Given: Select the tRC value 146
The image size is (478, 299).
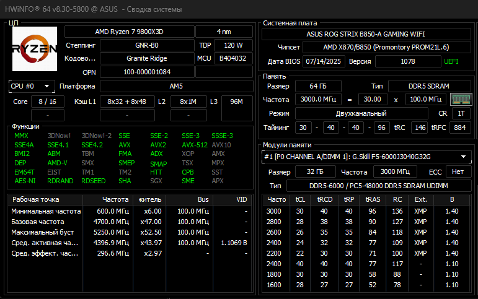Looking at the screenshot, I should click(420, 128).
